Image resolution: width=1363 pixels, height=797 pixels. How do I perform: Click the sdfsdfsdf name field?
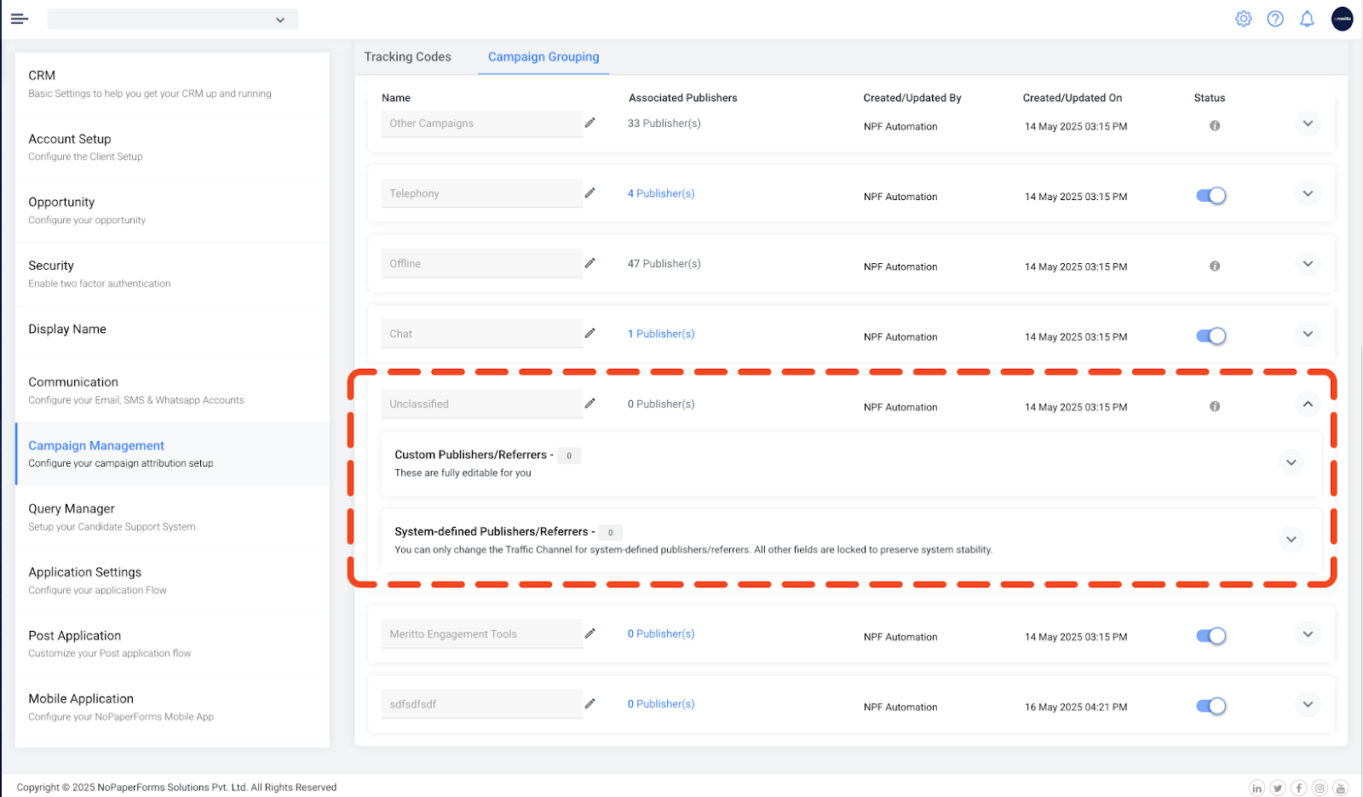[481, 704]
